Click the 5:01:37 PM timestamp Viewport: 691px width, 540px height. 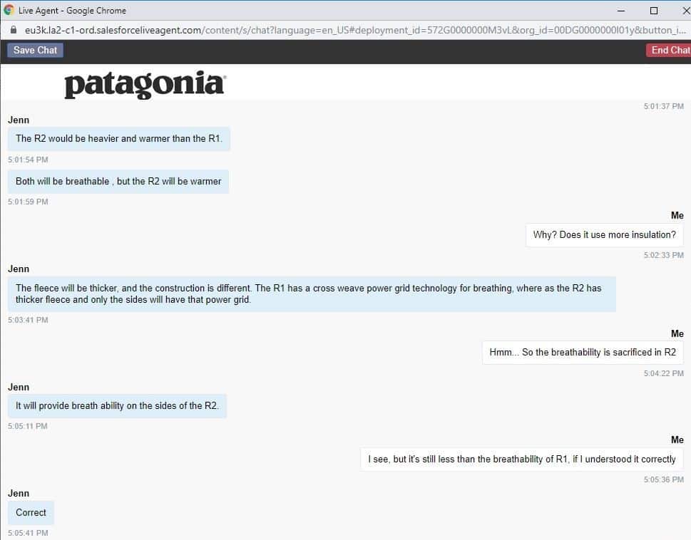coord(664,106)
